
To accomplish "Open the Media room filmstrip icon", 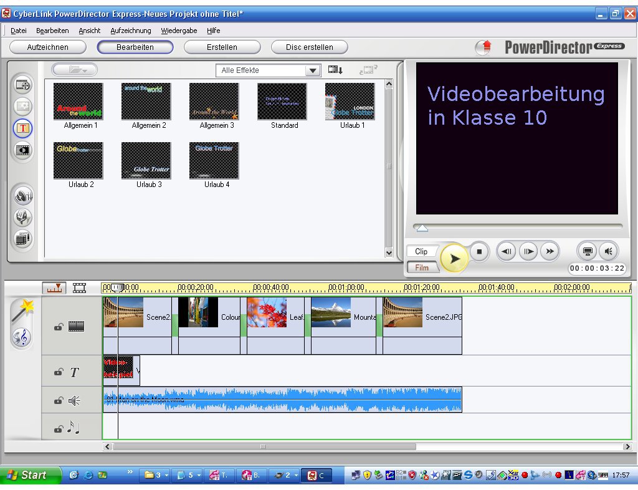I will pyautogui.click(x=22, y=84).
